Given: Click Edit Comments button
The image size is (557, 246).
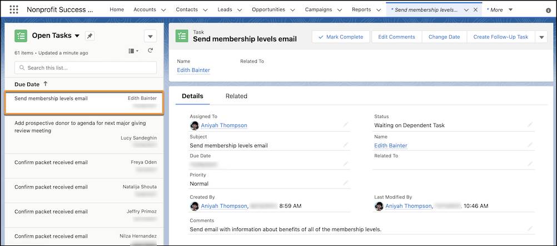Looking at the screenshot, I should pos(396,37).
